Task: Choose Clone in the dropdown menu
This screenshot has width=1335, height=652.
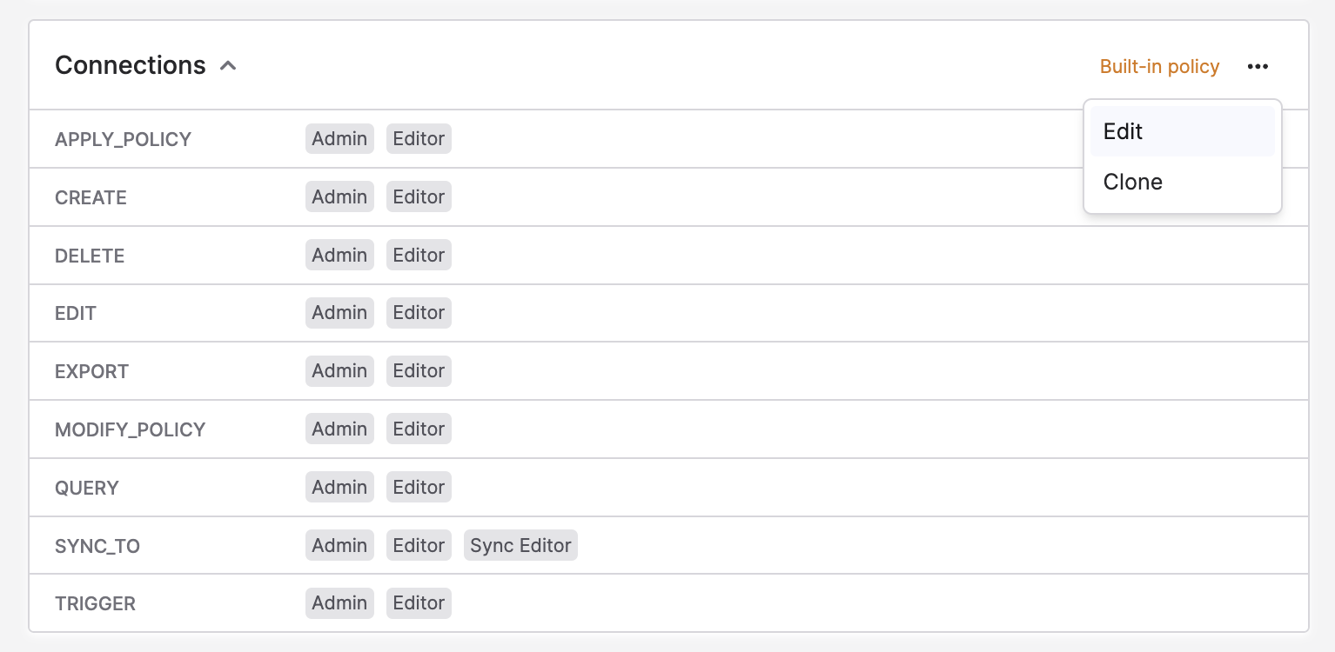Action: [1182, 182]
